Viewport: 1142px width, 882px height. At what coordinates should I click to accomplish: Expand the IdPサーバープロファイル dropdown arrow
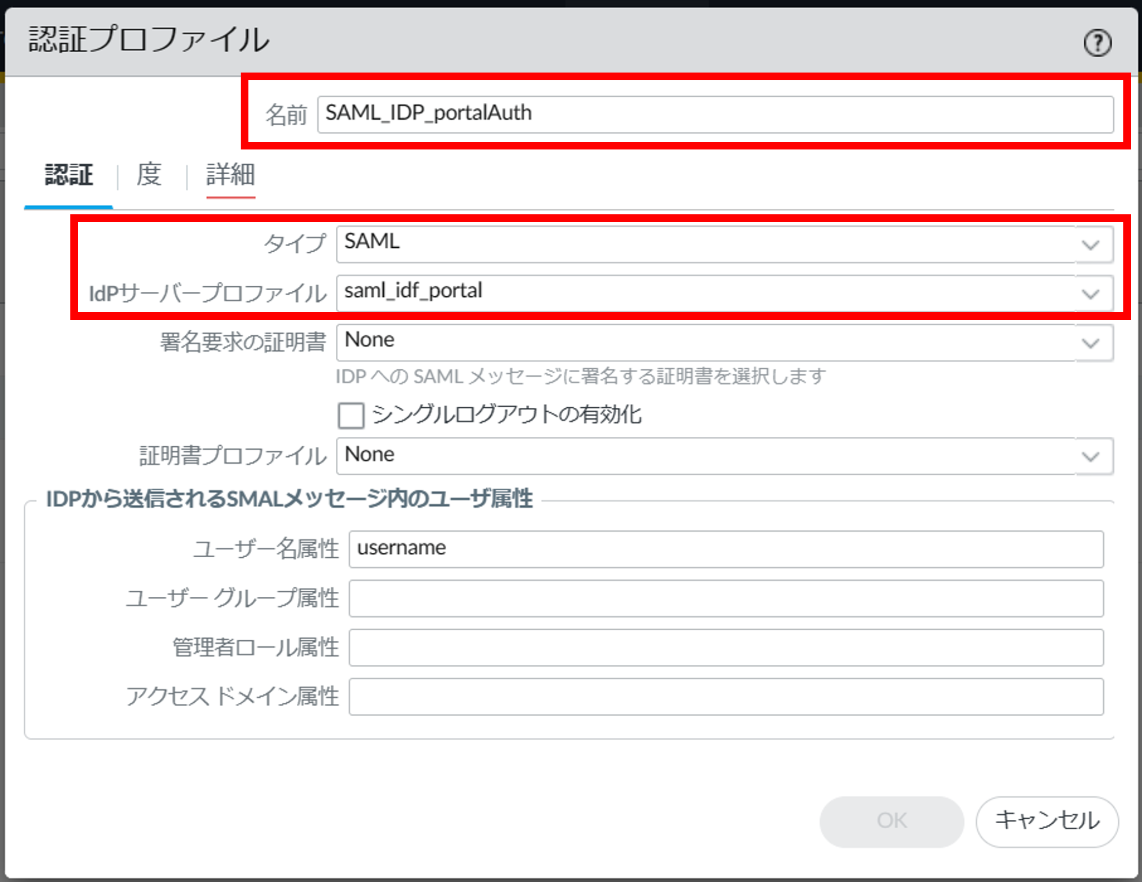coord(1090,294)
